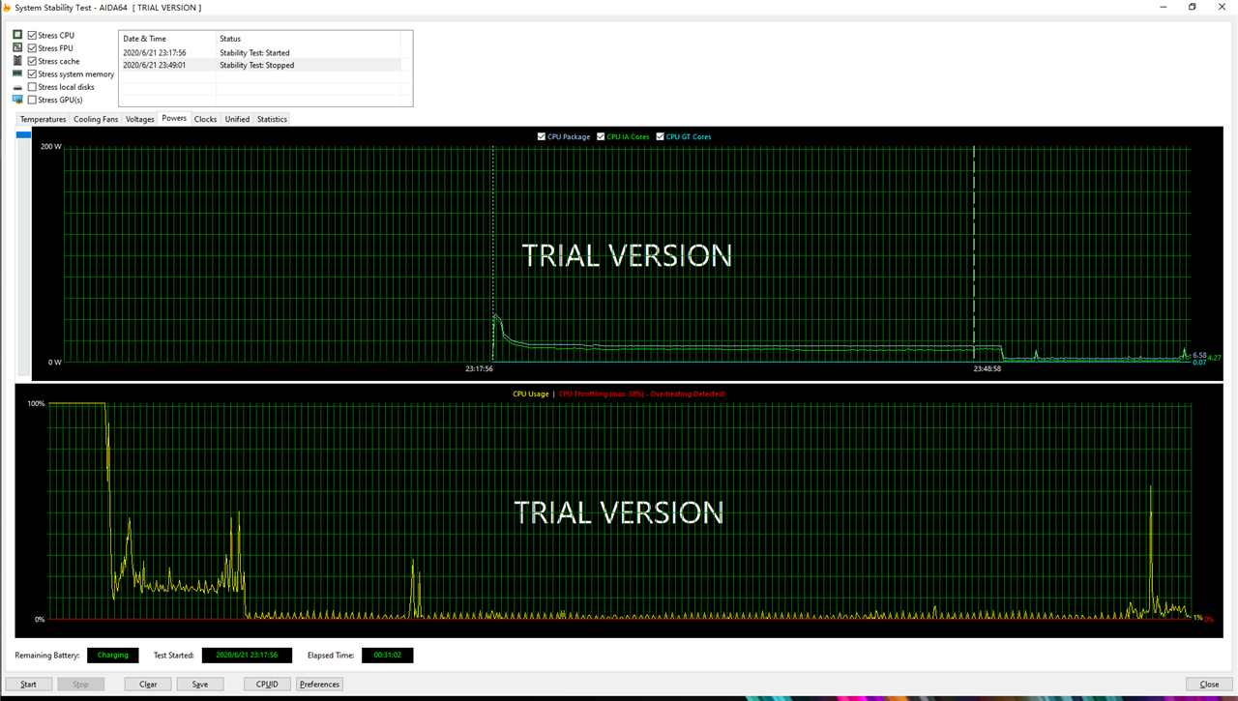Click the 23:48:58 time marker on power graph
The height and width of the screenshot is (701, 1238).
coord(987,368)
